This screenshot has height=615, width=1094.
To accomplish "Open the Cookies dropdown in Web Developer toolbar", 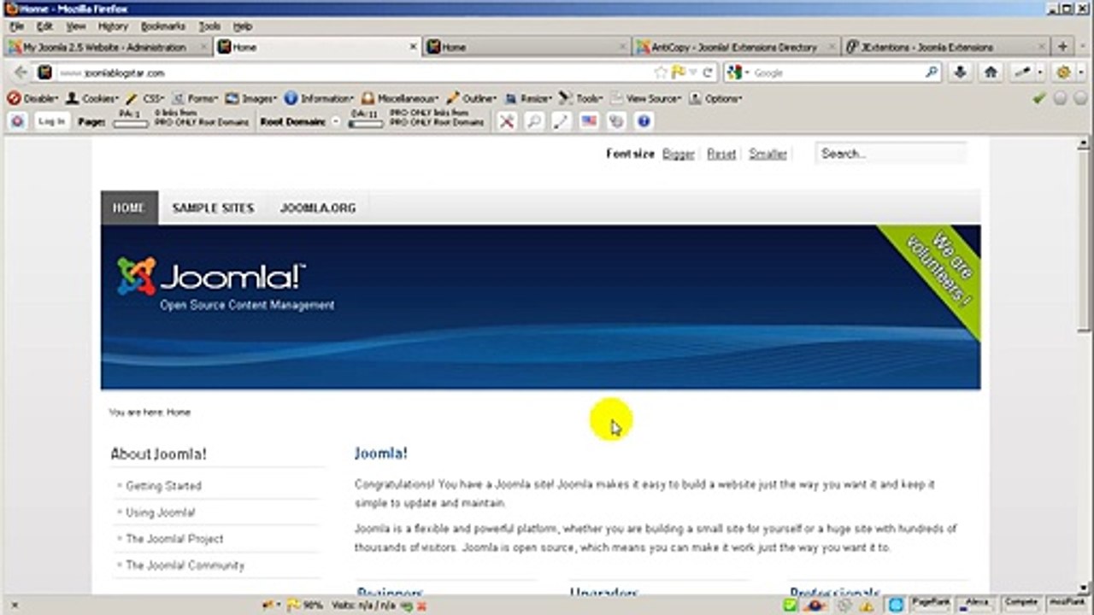I will (92, 98).
